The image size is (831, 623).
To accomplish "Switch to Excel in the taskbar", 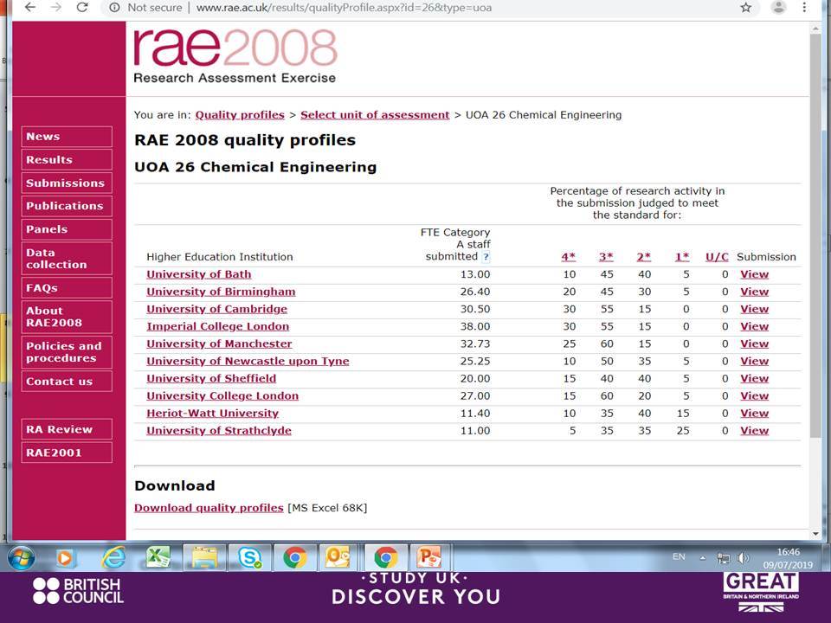I will 158,557.
